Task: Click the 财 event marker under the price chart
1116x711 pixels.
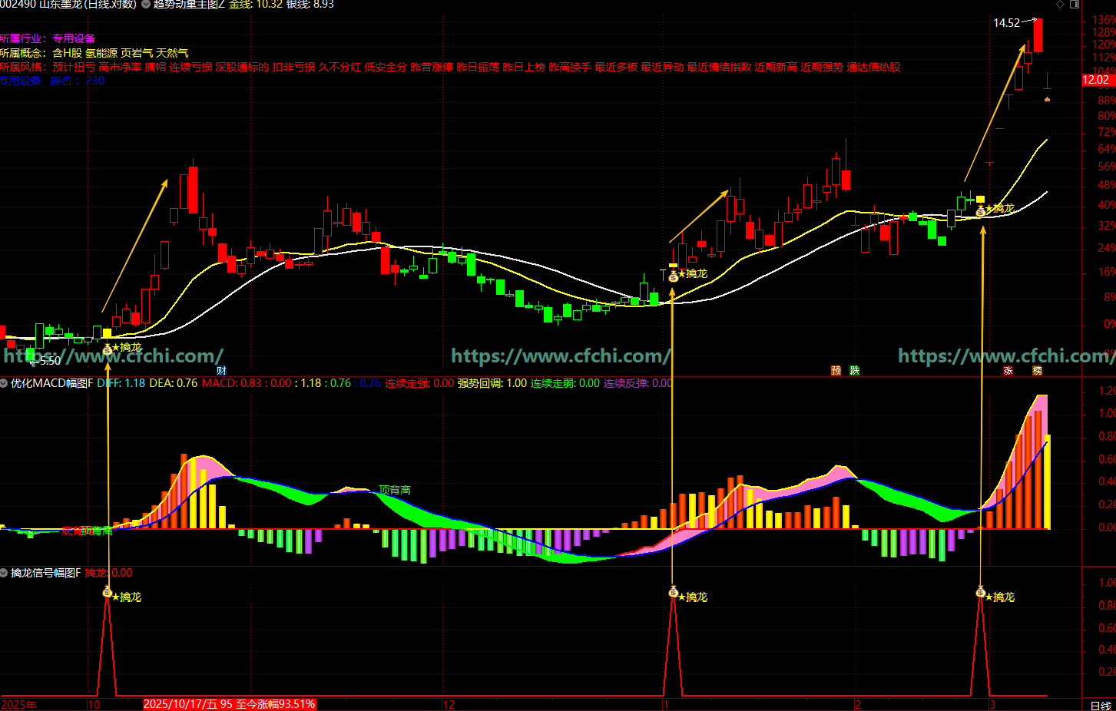Action: tap(221, 371)
